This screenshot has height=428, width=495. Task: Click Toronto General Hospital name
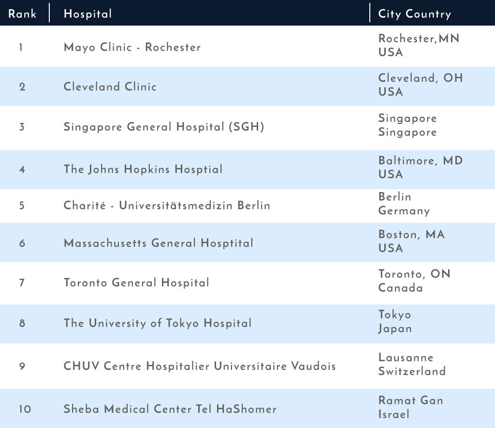click(136, 283)
